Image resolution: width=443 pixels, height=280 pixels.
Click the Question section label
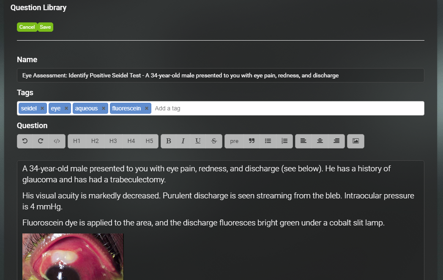(32, 126)
